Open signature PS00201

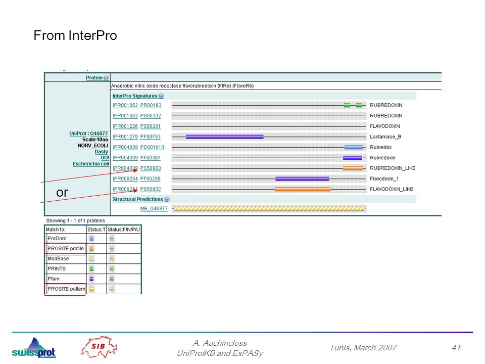(151, 126)
